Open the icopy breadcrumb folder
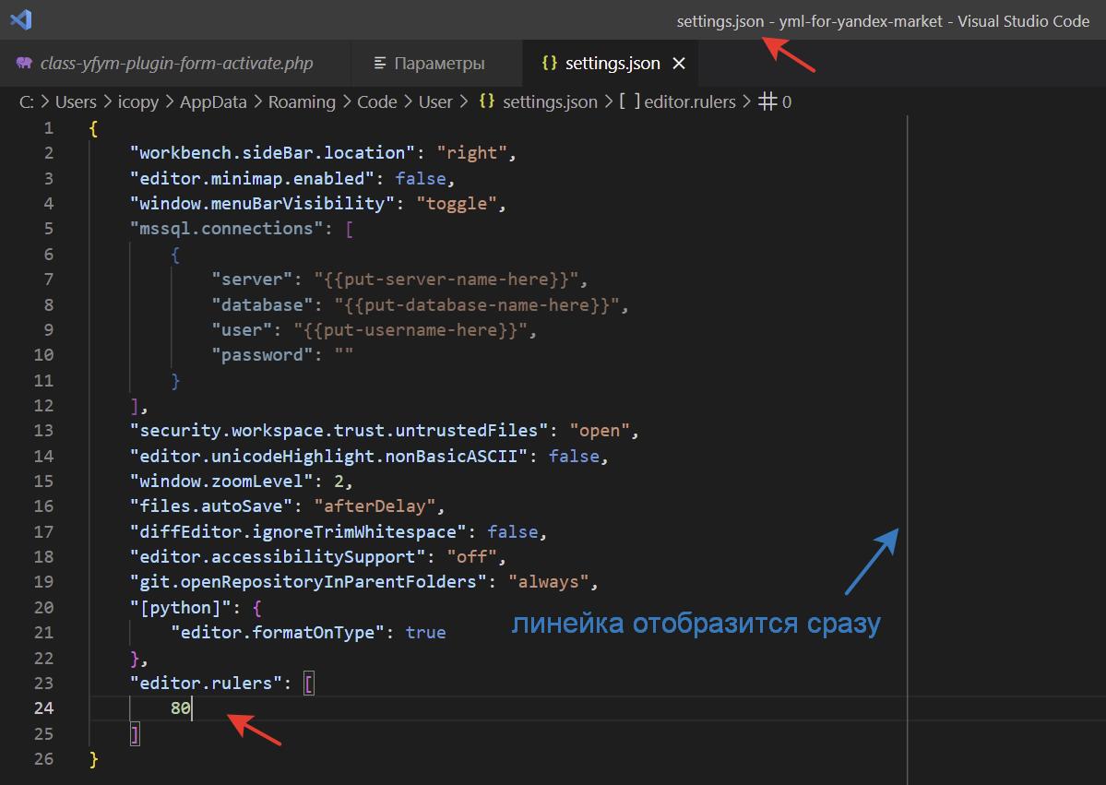Viewport: 1106px width, 785px height. tap(140, 102)
